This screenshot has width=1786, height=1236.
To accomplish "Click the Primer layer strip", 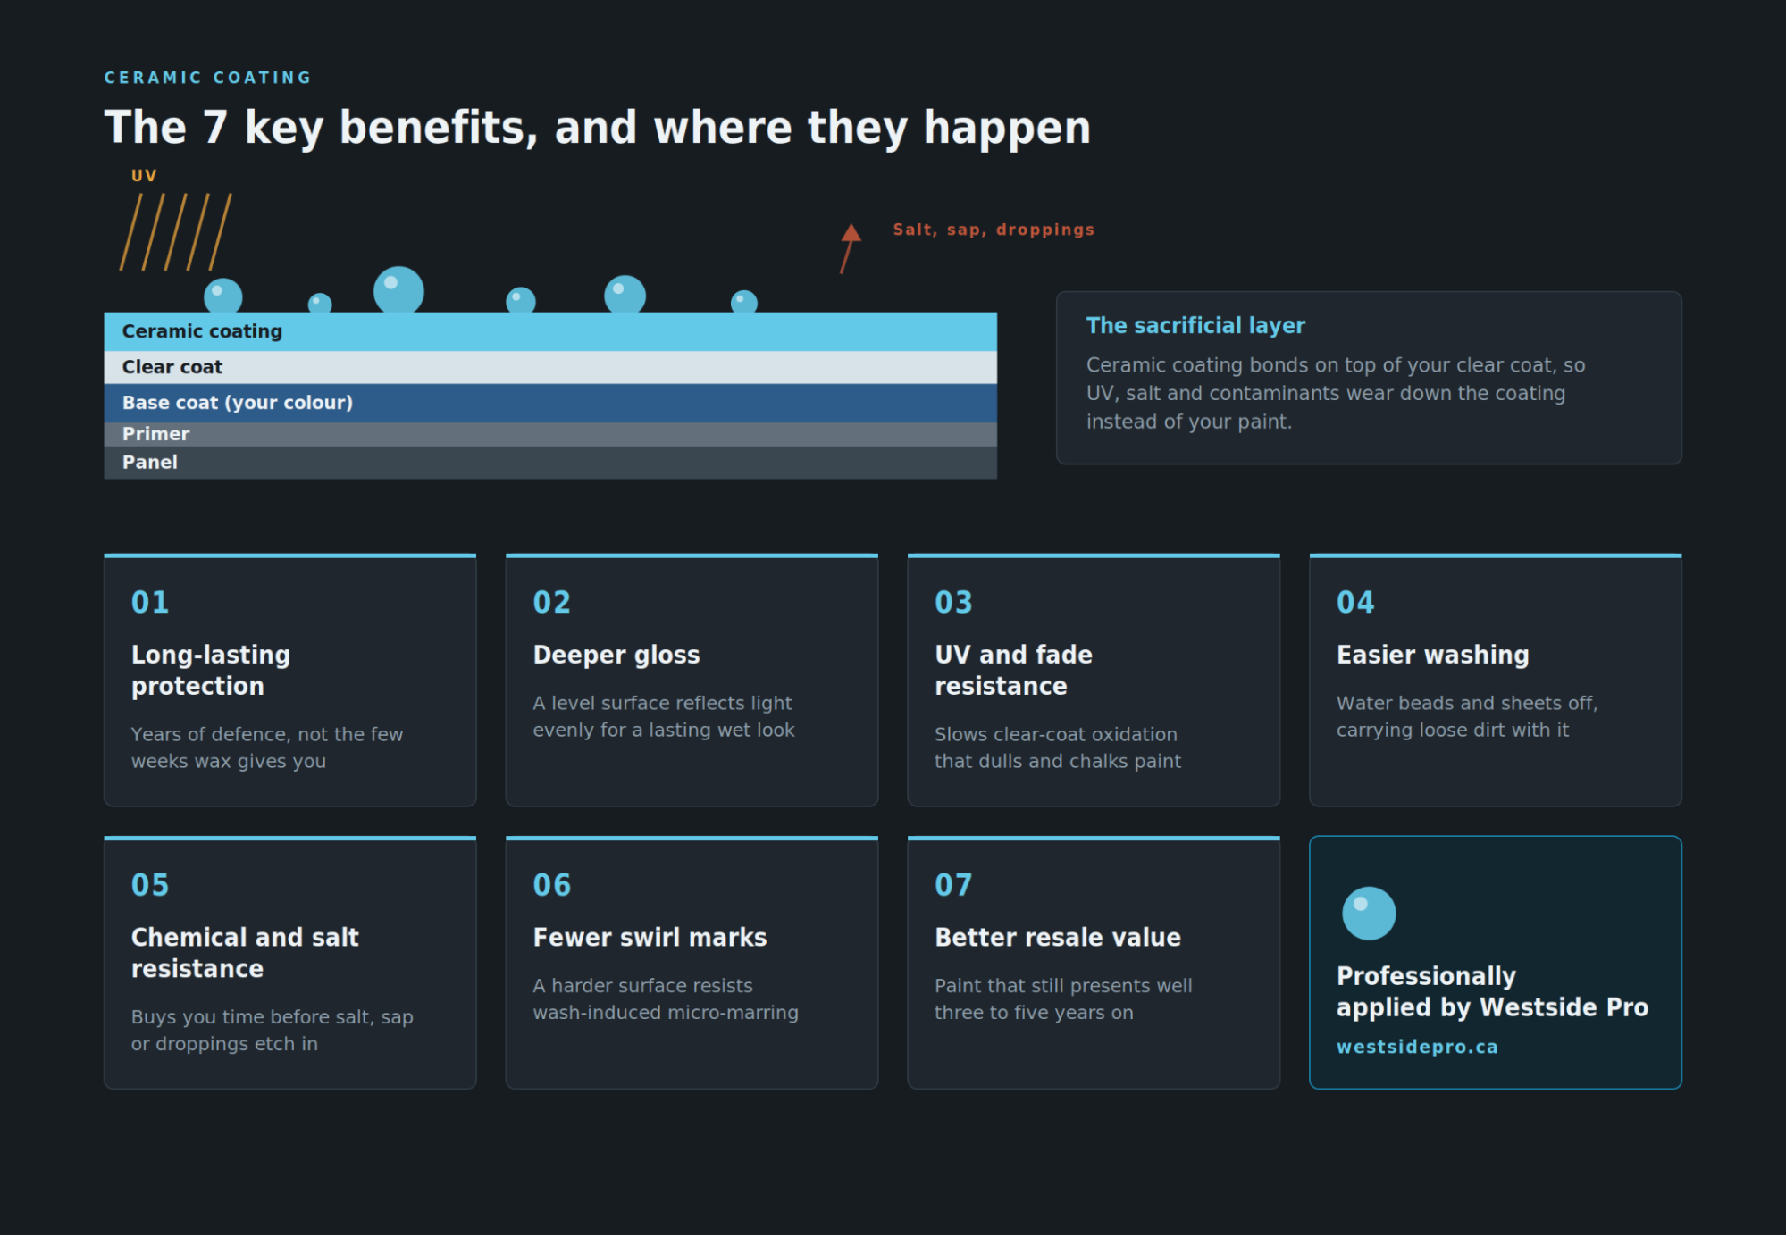I will coord(550,434).
